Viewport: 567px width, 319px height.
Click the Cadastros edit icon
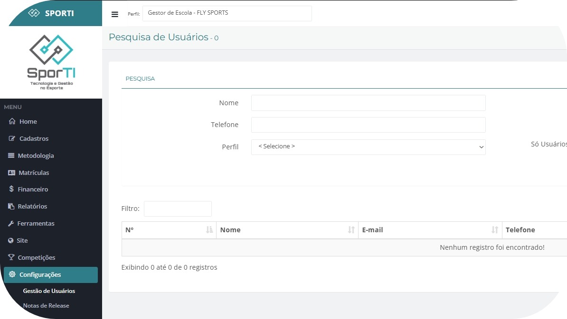point(12,138)
